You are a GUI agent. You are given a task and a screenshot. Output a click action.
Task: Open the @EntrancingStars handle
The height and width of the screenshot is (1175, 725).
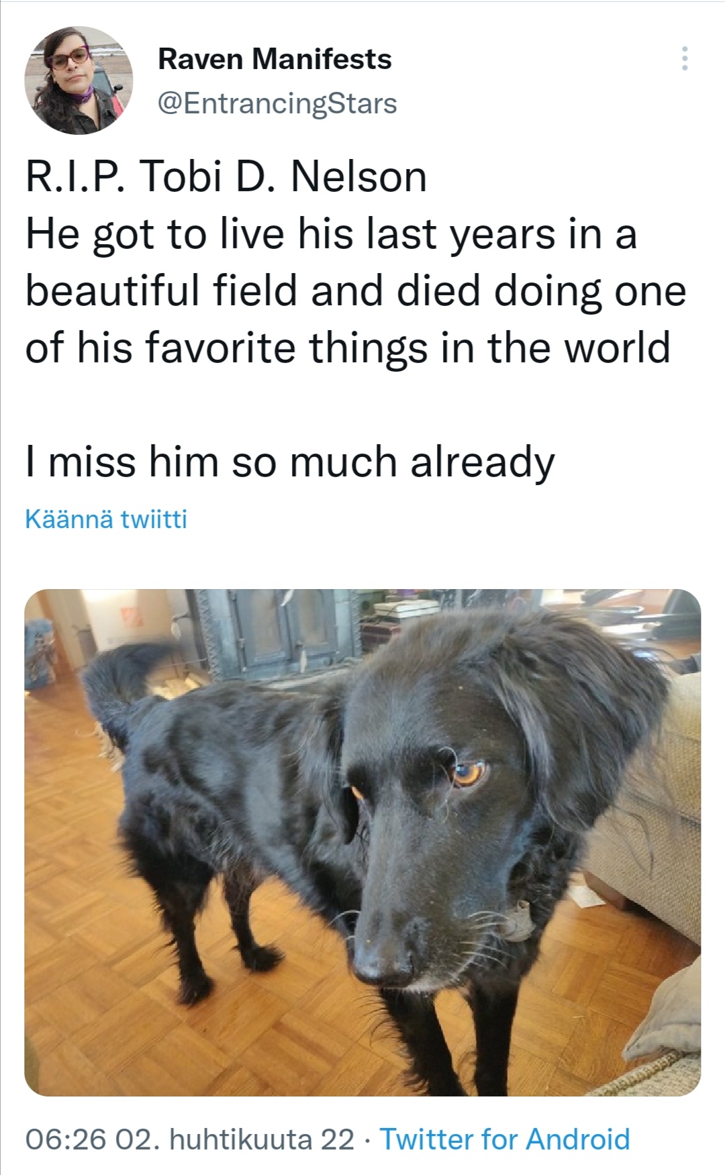(x=277, y=103)
